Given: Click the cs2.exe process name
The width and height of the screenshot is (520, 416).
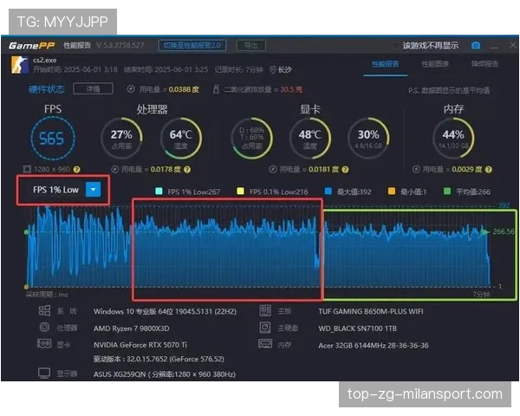Looking at the screenshot, I should pos(45,60).
